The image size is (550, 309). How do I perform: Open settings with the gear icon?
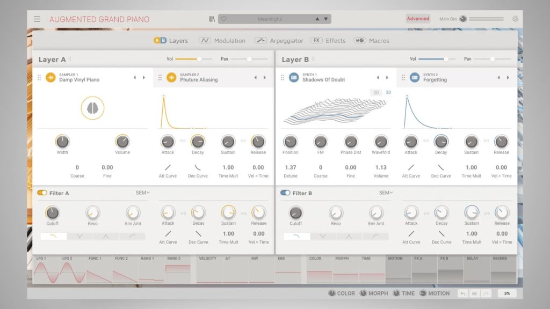(x=515, y=19)
